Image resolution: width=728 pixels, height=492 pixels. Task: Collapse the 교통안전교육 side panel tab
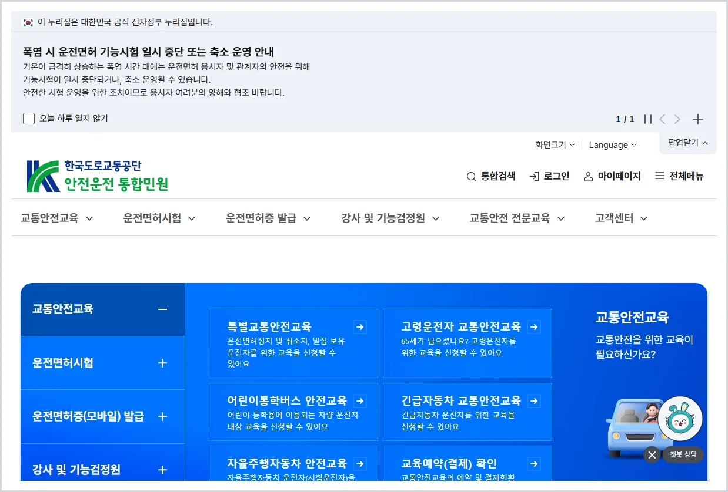point(103,309)
